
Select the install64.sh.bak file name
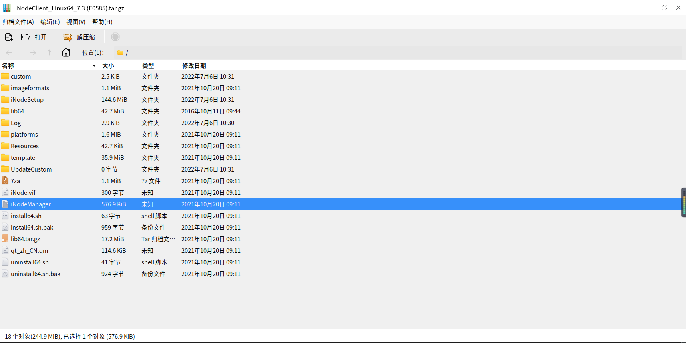32,227
